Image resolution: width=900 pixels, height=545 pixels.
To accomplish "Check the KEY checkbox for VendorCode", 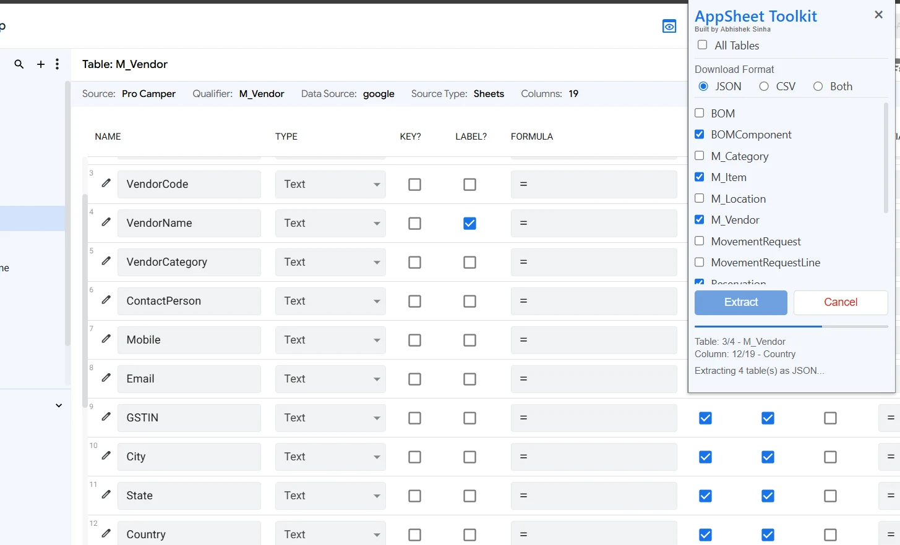I will [415, 184].
